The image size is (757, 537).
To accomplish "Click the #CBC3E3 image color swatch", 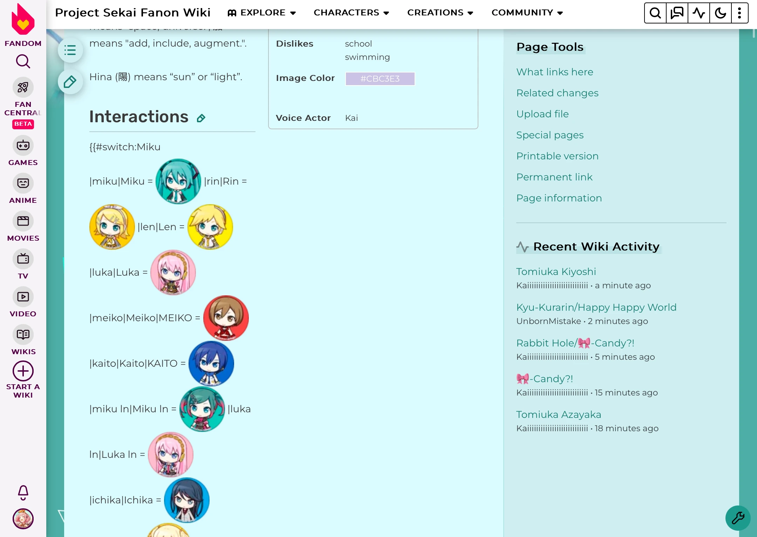I will [380, 78].
